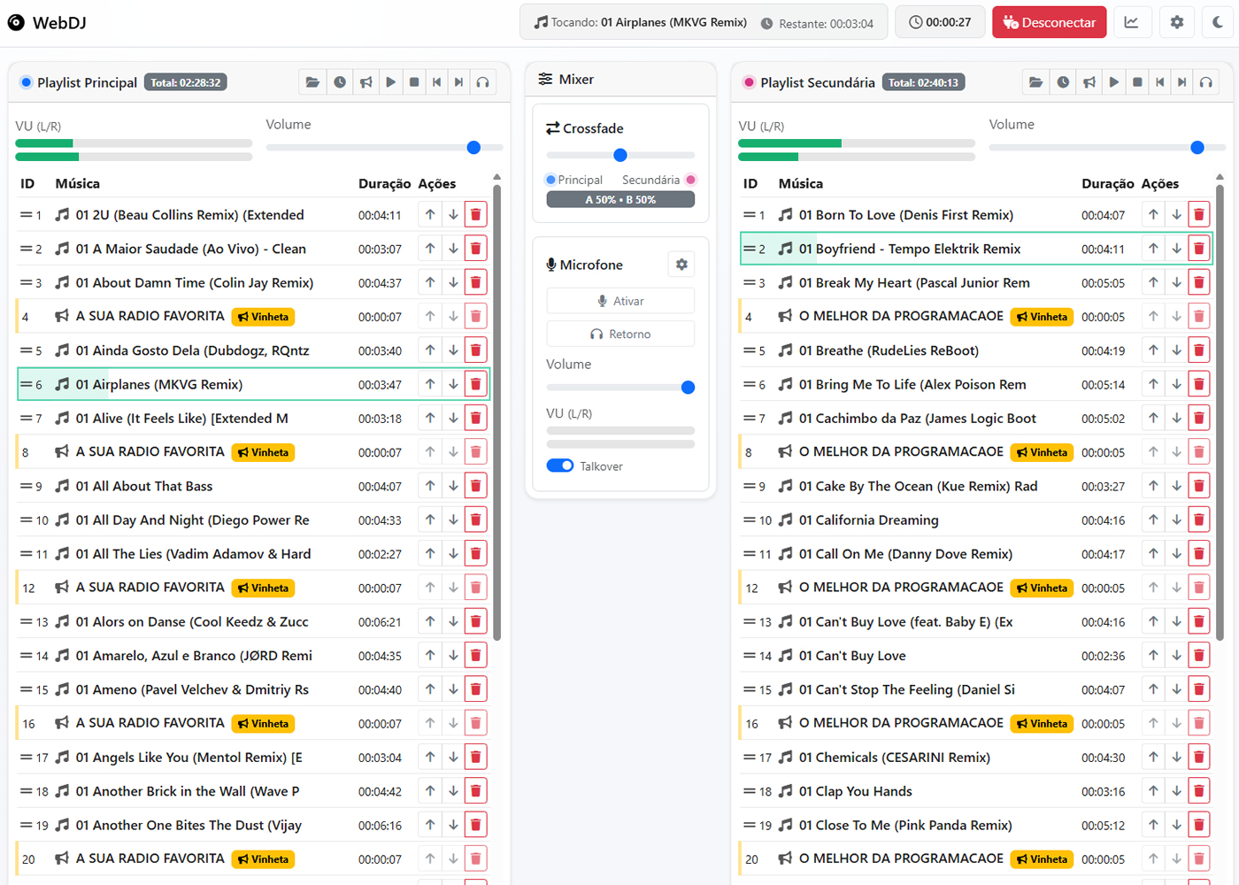
Task: Click the Crossfade slider handle
Action: click(620, 155)
